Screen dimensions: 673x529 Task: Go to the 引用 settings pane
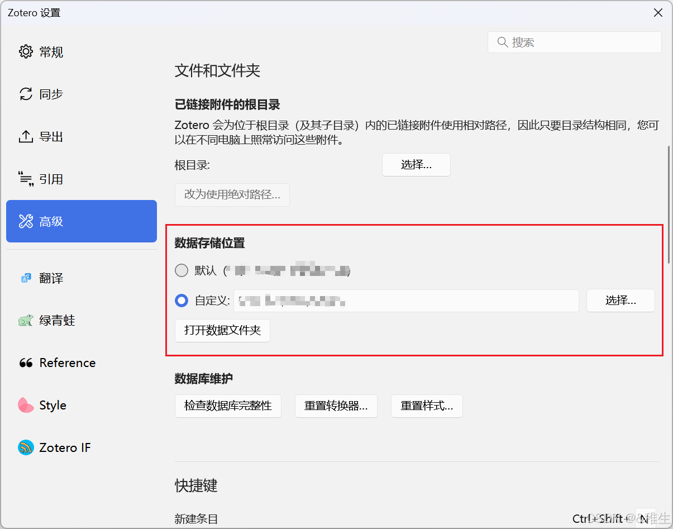(82, 179)
